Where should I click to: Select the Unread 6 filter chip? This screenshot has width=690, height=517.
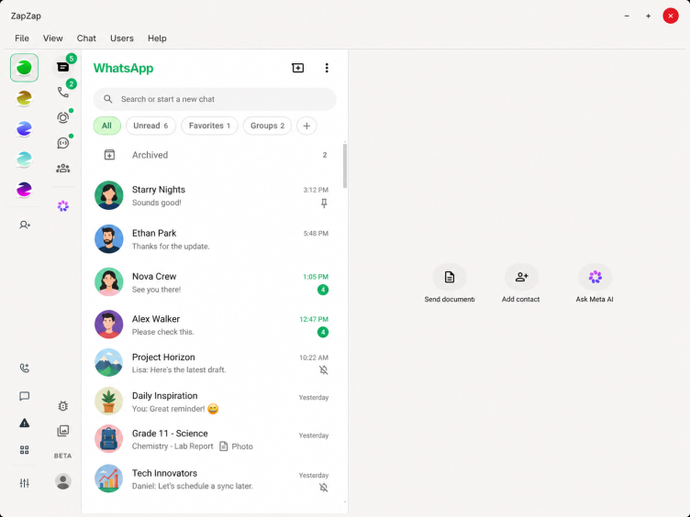tap(150, 126)
